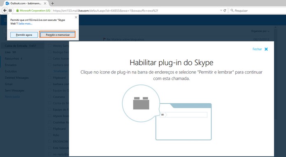
Task: Tick the checkbox beside Rodrigo message
Action: (x=49, y=52)
